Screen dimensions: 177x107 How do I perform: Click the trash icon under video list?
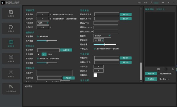[x=173, y=69]
